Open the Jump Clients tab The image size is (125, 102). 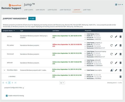point(28,10)
